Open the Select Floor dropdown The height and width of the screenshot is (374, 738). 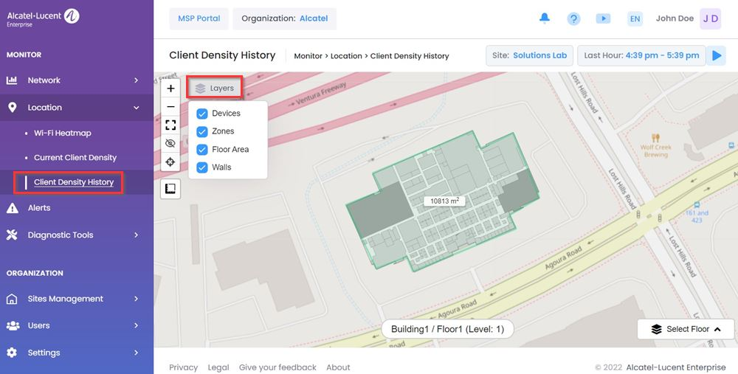pos(686,329)
